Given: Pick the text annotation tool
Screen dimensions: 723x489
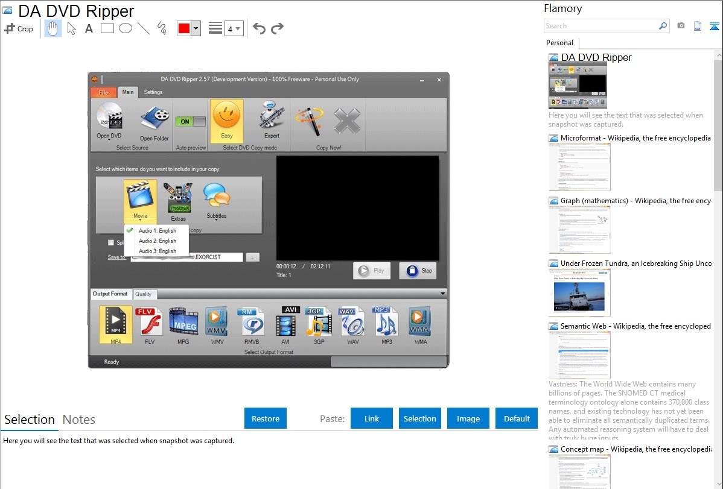Looking at the screenshot, I should (x=89, y=28).
